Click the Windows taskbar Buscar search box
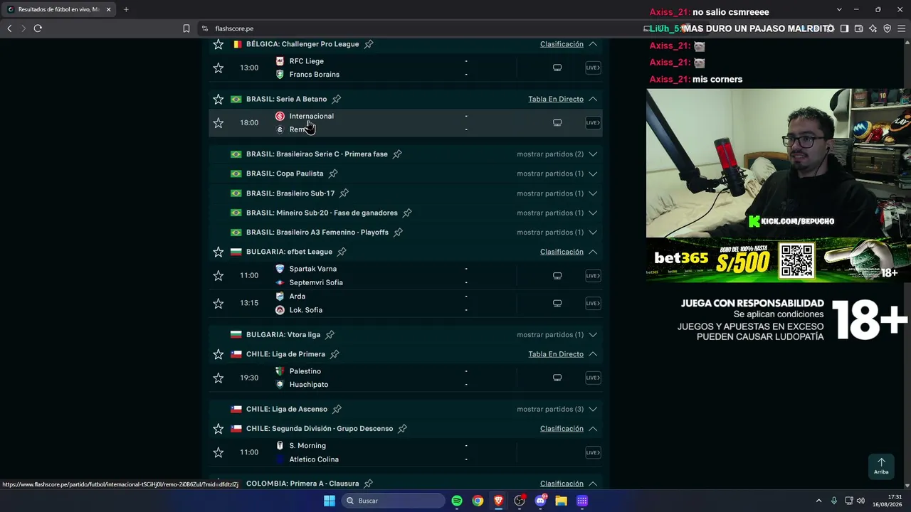The image size is (911, 512). (394, 501)
